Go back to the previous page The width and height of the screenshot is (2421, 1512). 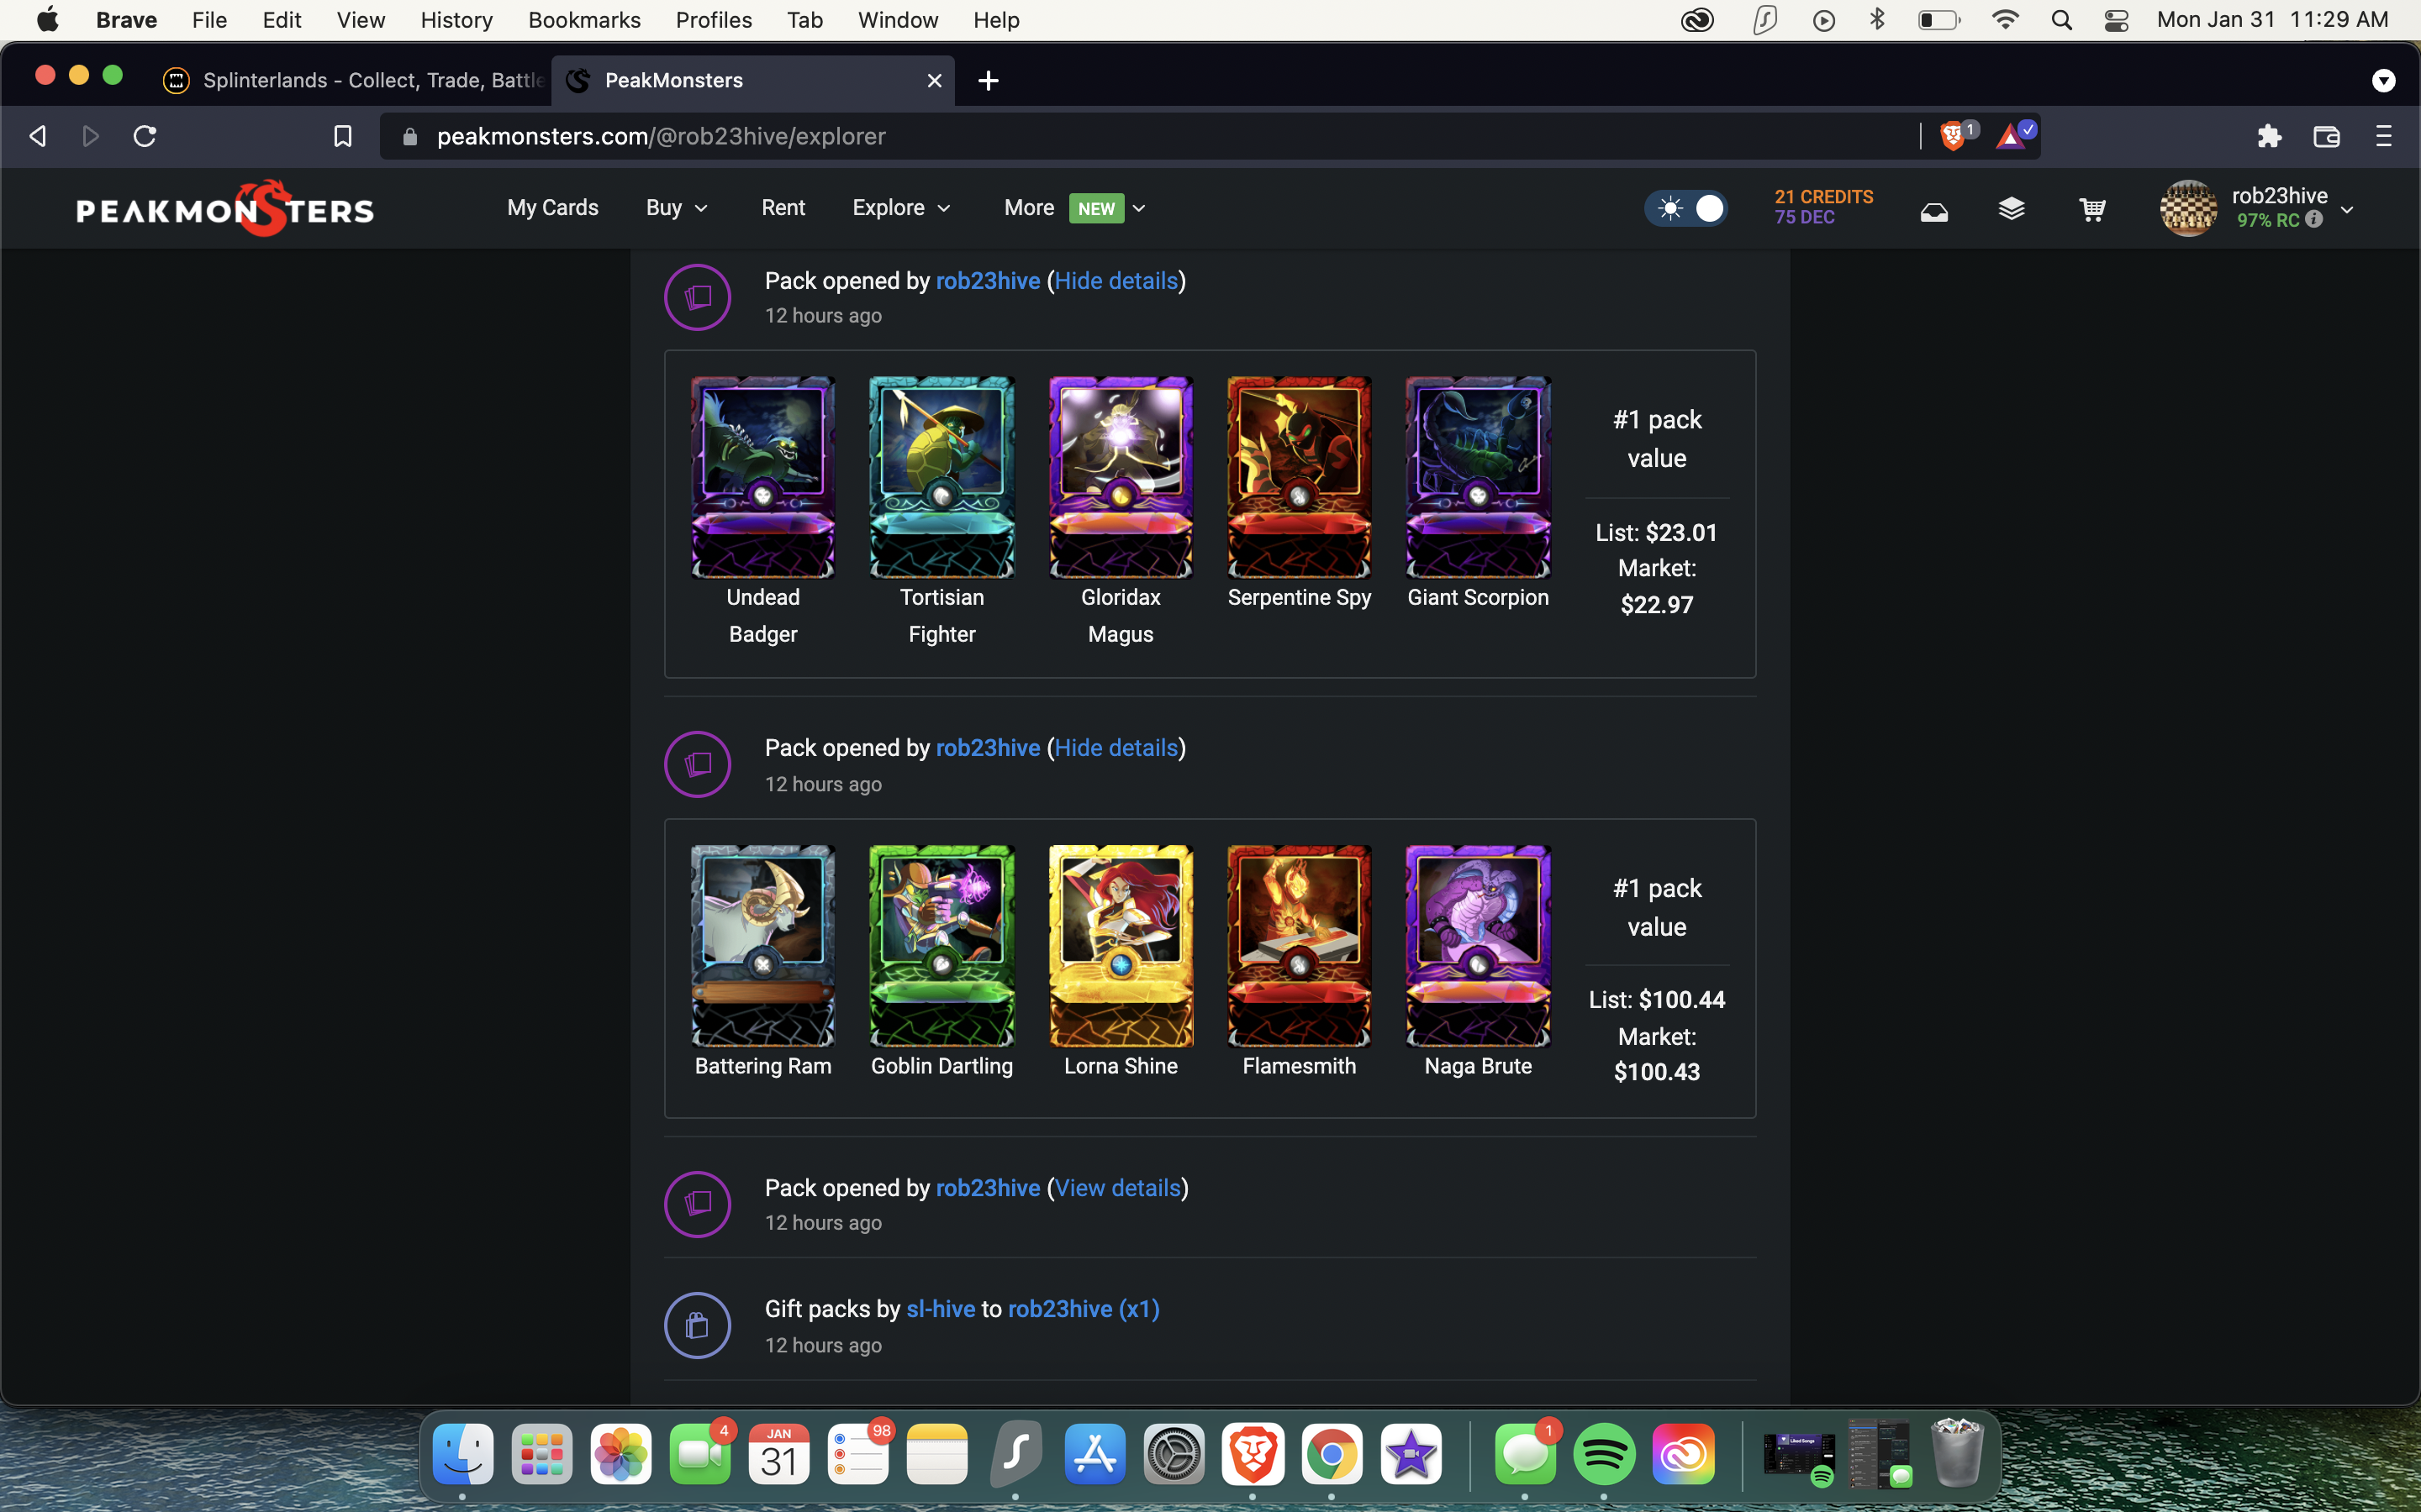[38, 136]
